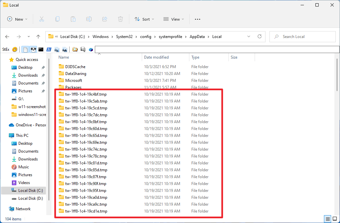This screenshot has width=340, height=223.
Task: Click the Delete trash icon
Action: click(x=120, y=19)
